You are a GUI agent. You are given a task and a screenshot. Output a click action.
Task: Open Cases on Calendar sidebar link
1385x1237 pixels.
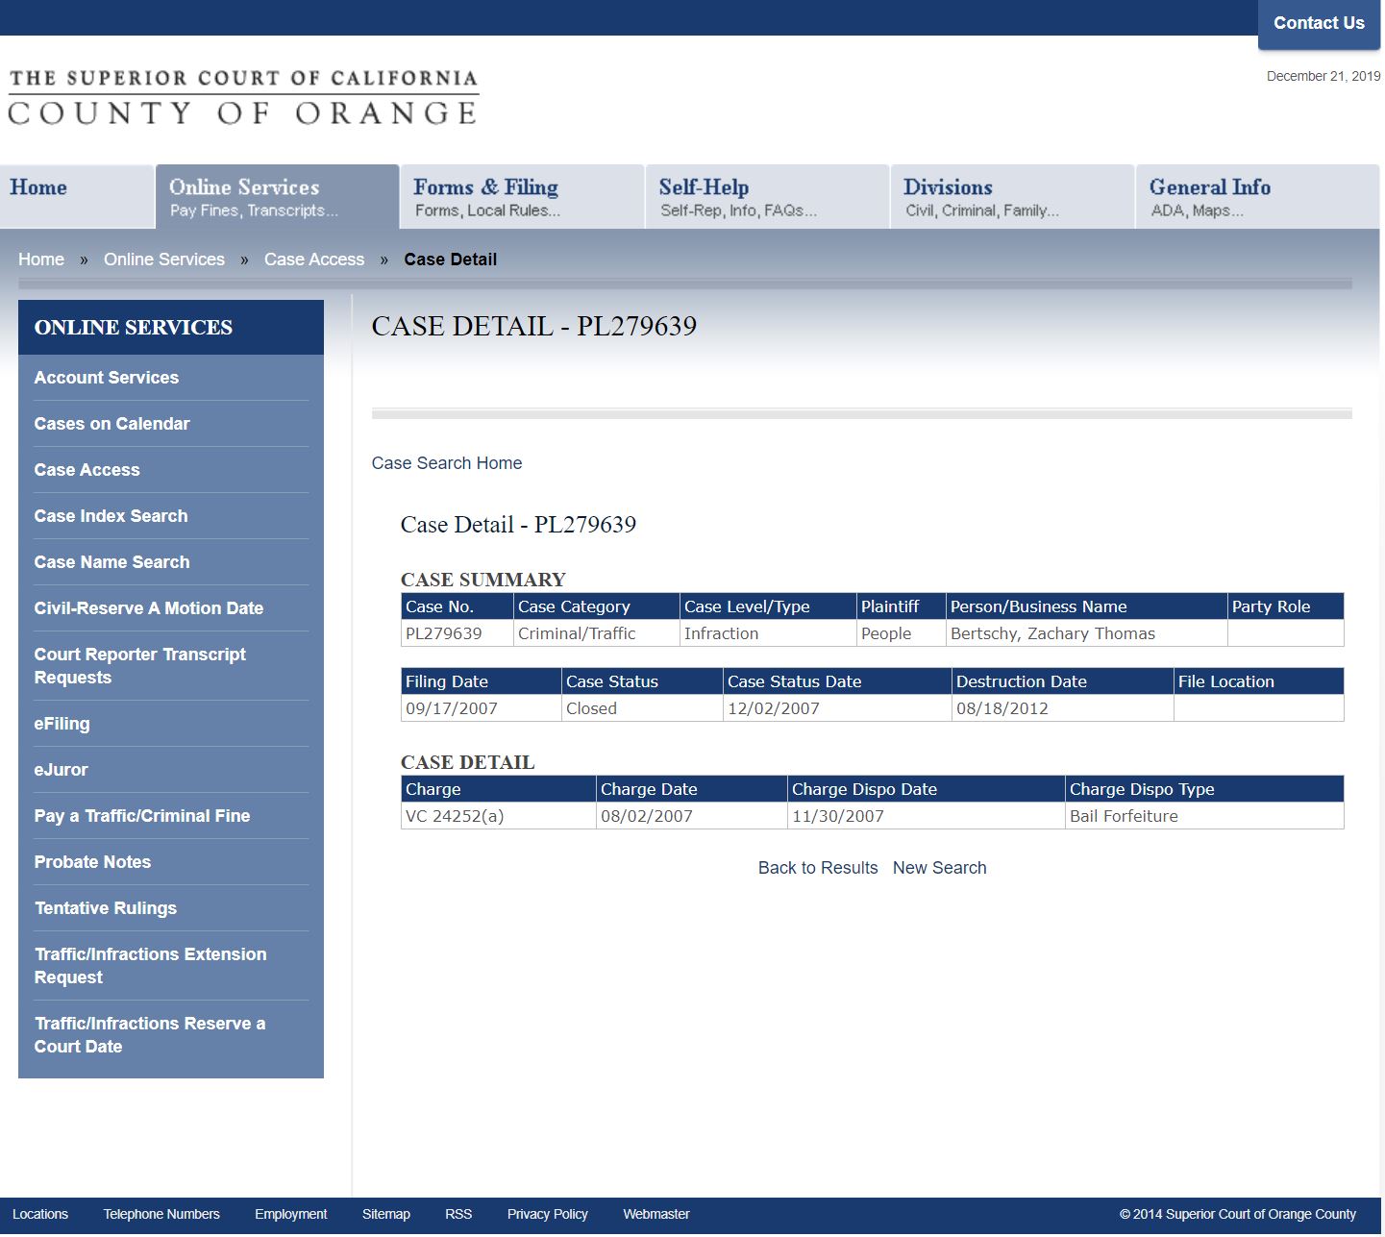[x=112, y=424]
